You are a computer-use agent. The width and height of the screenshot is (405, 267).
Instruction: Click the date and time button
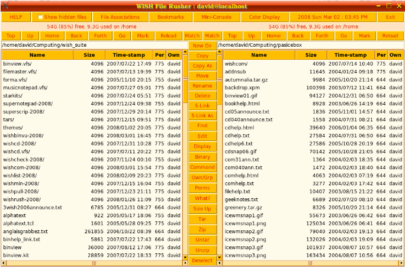pyautogui.click(x=333, y=17)
